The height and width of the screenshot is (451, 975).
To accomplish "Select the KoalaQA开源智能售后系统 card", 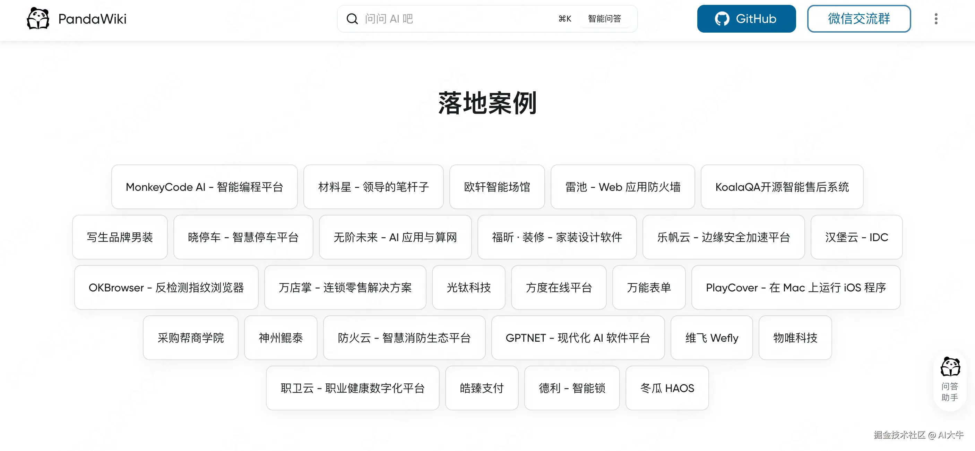I will tap(782, 187).
